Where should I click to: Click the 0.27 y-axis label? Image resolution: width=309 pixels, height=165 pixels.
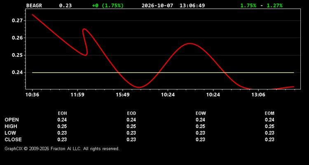pos(17,21)
